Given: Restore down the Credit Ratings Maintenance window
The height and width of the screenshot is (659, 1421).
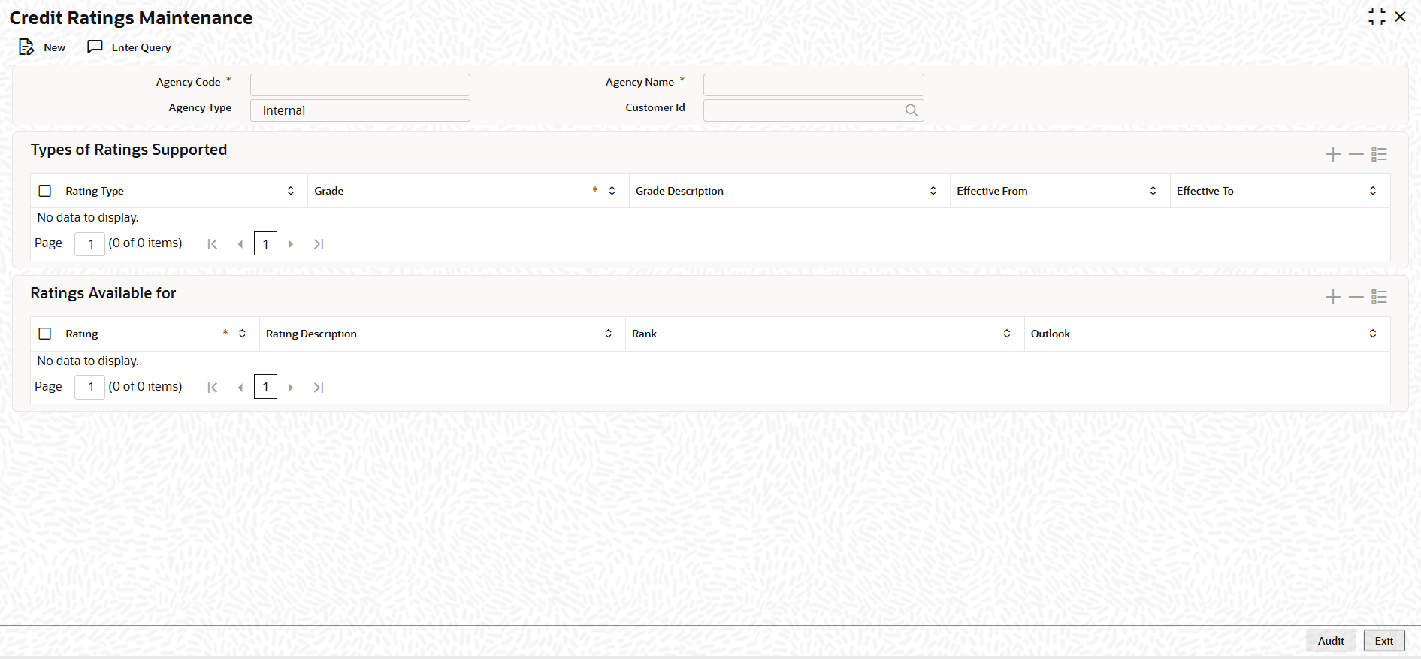Looking at the screenshot, I should coord(1377,17).
